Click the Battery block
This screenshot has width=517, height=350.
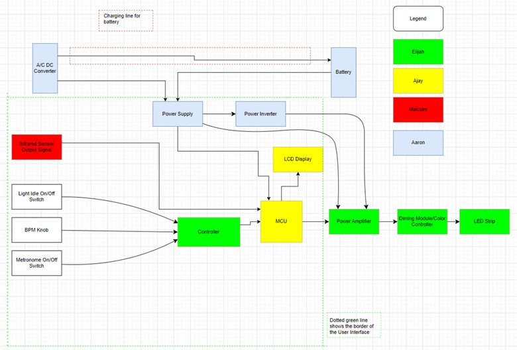(343, 72)
